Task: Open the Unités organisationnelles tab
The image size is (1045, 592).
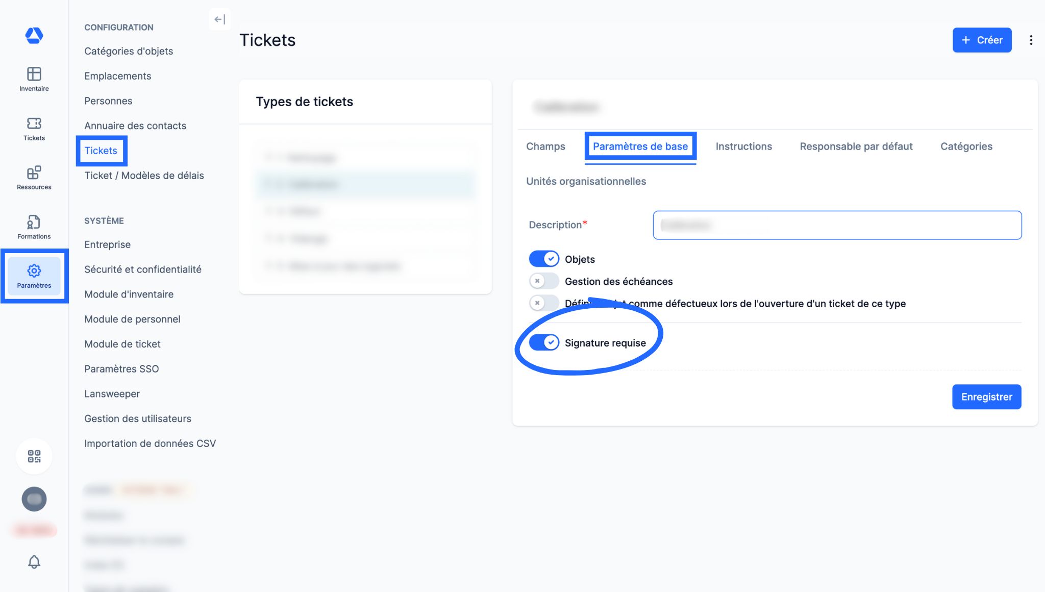Action: click(x=586, y=181)
